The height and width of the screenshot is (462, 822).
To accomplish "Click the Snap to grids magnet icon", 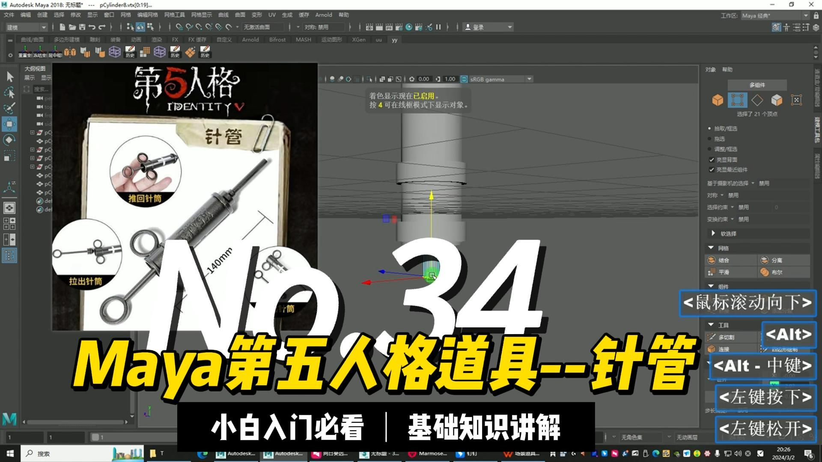I will [x=179, y=27].
